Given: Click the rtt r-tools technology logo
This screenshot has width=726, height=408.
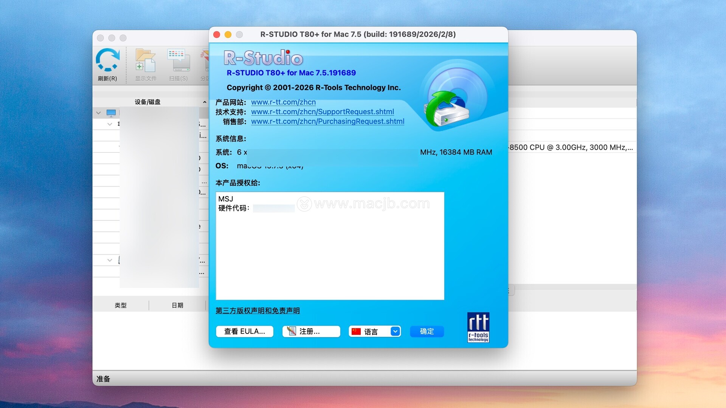Looking at the screenshot, I should coord(478,327).
